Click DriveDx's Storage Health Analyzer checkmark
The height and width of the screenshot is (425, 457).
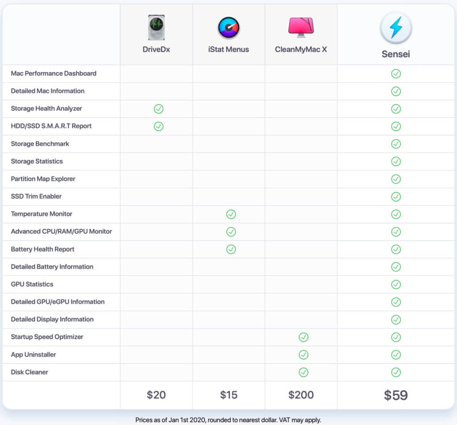click(158, 109)
